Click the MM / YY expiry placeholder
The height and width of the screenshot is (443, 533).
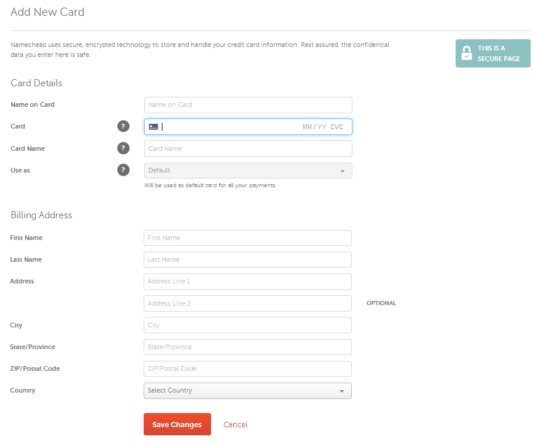314,127
